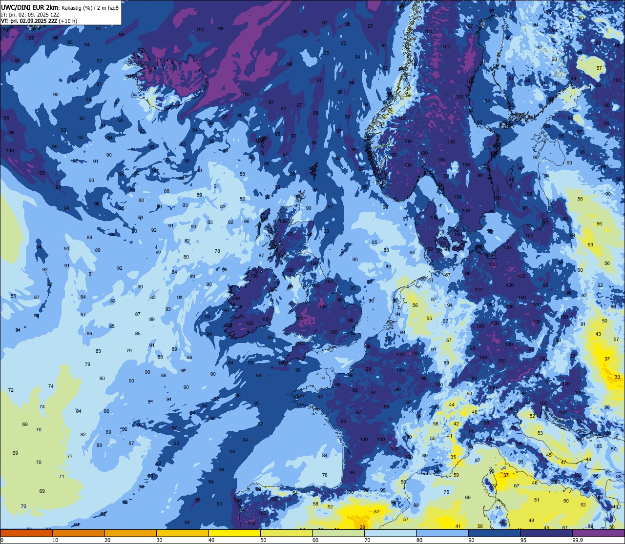Select the purple legend swatch above 99.9
This screenshot has width=625, height=544.
(598, 533)
